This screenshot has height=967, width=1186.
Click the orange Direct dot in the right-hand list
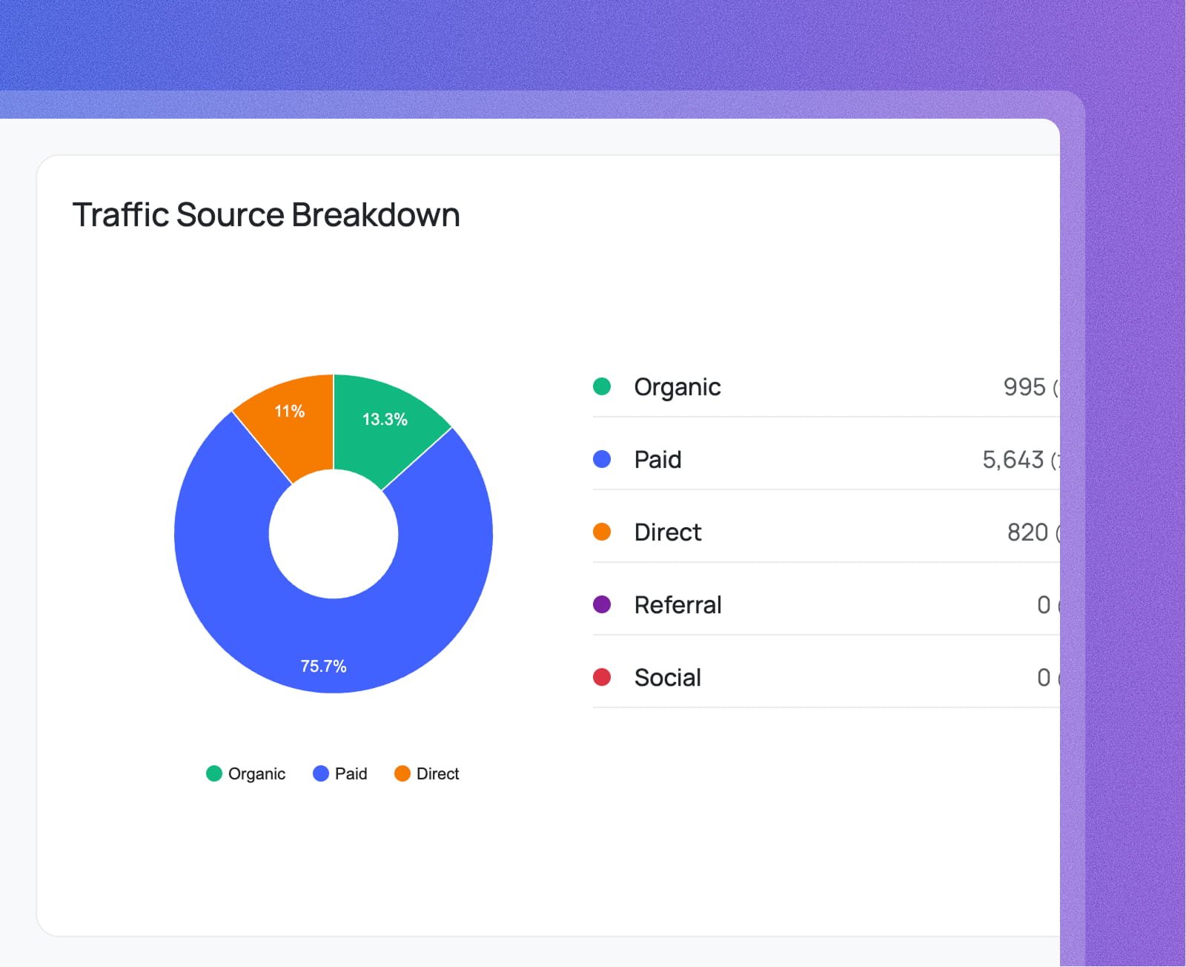click(602, 532)
